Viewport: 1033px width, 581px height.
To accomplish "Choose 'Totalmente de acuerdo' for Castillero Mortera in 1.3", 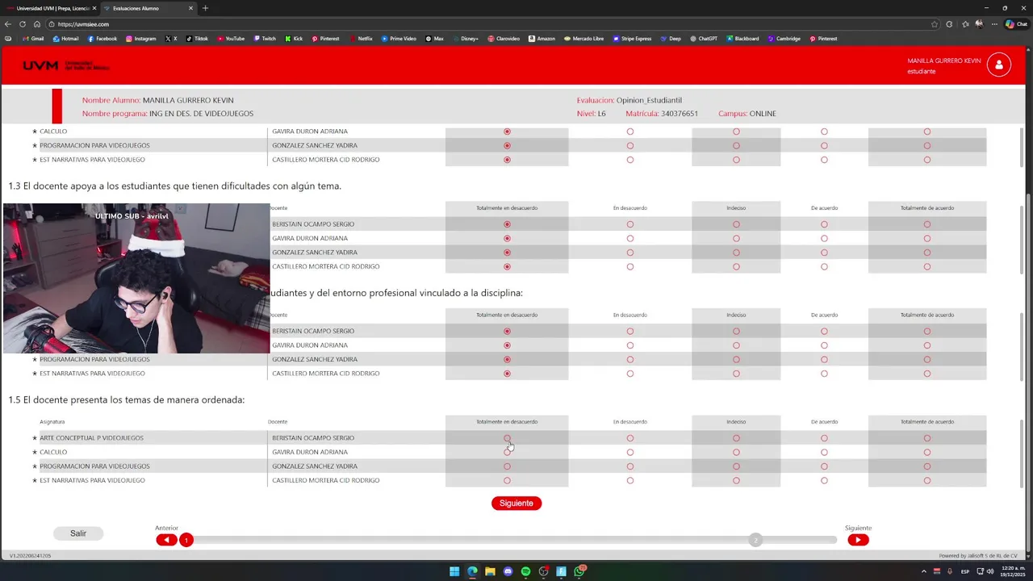I will pos(927,267).
